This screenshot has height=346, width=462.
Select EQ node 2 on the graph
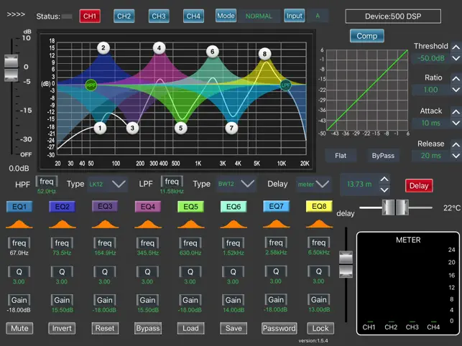tap(103, 48)
